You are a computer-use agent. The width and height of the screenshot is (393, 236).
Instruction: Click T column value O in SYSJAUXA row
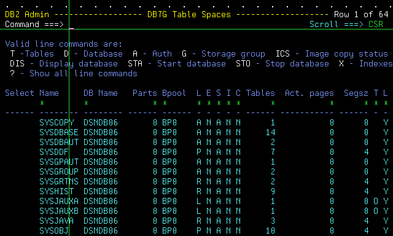[376, 201]
